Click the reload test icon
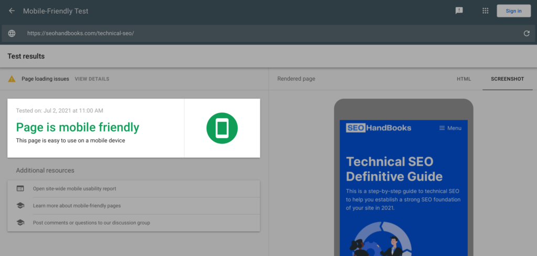 coord(527,34)
